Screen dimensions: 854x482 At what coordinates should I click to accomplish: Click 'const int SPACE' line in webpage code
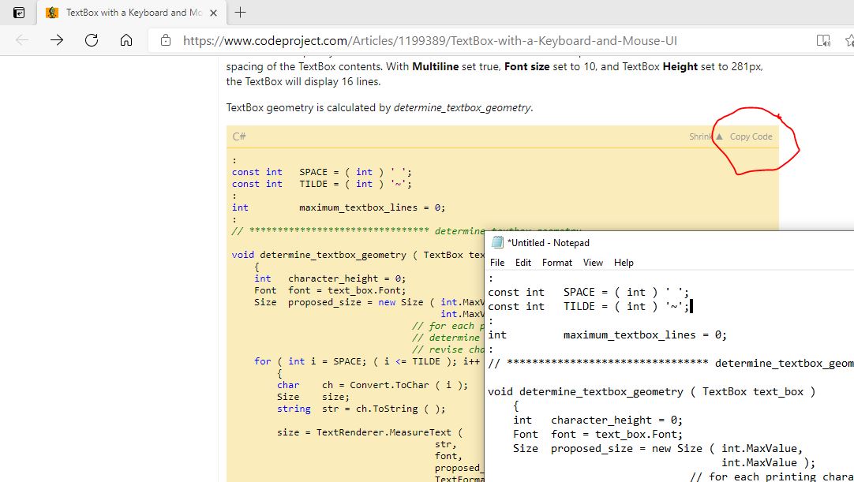(322, 172)
